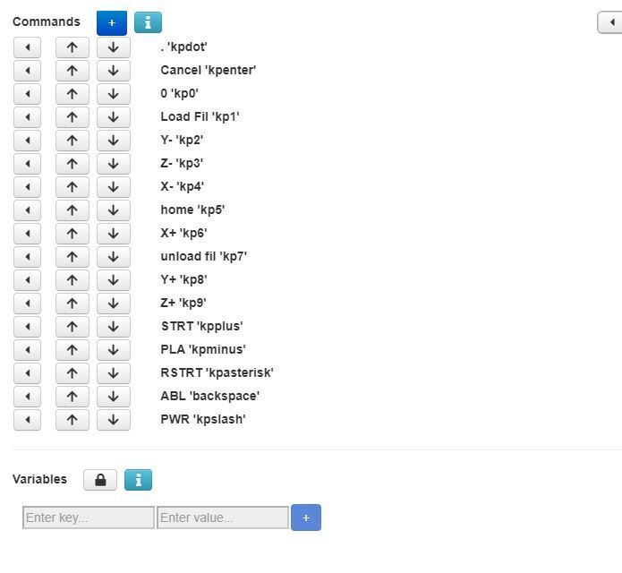This screenshot has width=622, height=573.
Task: Move Cancel 'kpenter' command up
Action: tap(72, 70)
